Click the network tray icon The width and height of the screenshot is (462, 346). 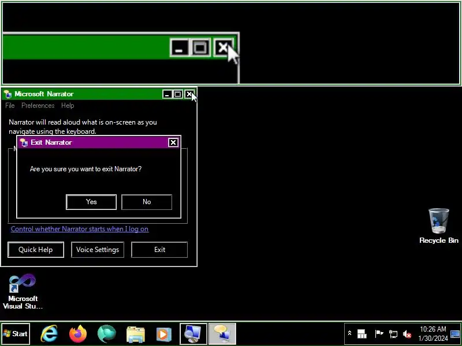(393, 334)
